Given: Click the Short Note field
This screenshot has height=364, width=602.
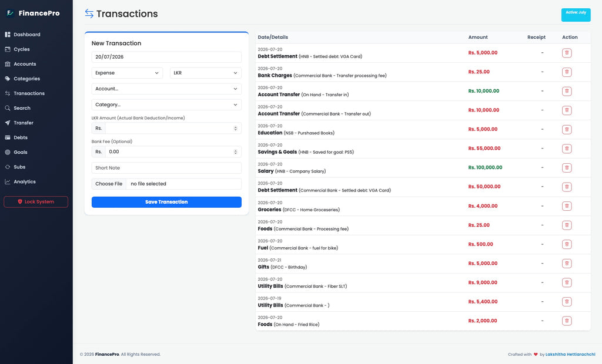Looking at the screenshot, I should click(x=166, y=168).
